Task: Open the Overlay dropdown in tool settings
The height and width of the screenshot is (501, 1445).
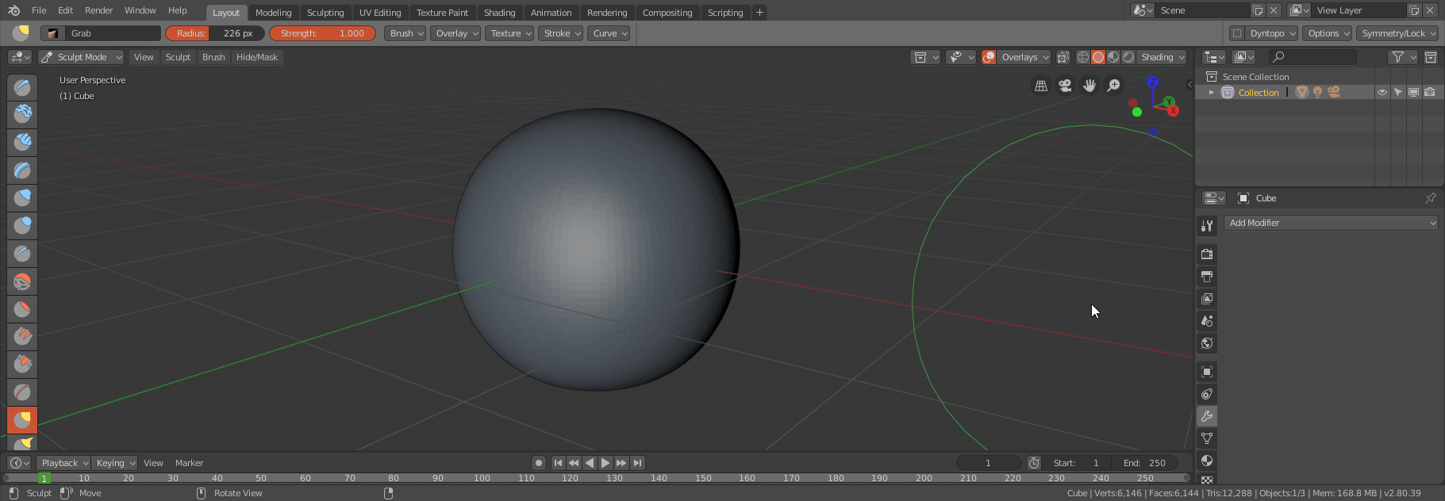Action: pyautogui.click(x=455, y=33)
